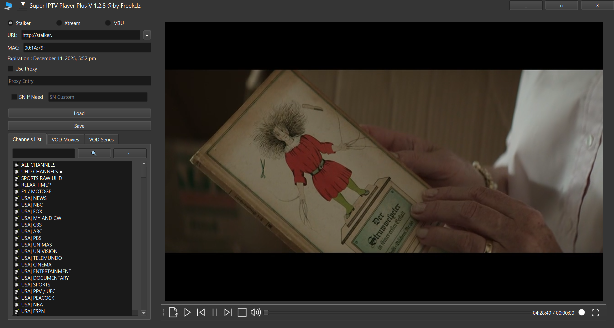Click the MAC address field
This screenshot has width=614, height=328.
(x=87, y=48)
